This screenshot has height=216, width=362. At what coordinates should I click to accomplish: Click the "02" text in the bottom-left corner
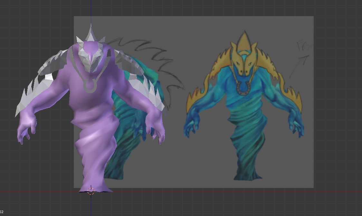point(2,211)
